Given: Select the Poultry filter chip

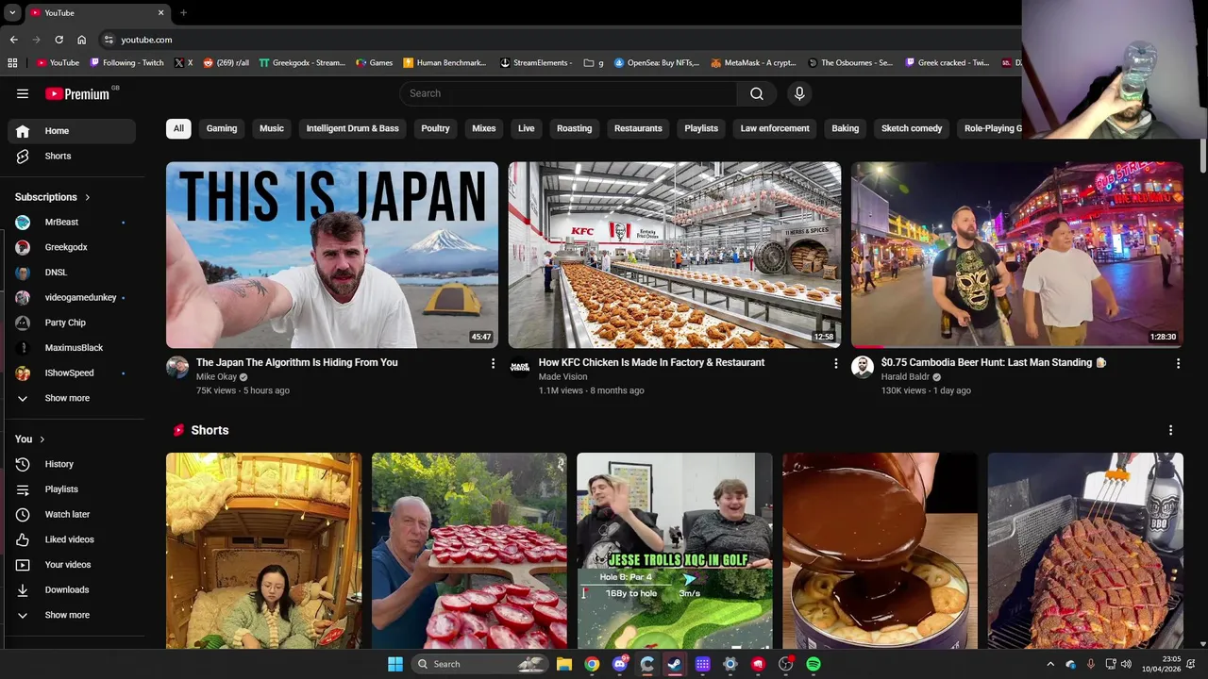Looking at the screenshot, I should [x=435, y=128].
